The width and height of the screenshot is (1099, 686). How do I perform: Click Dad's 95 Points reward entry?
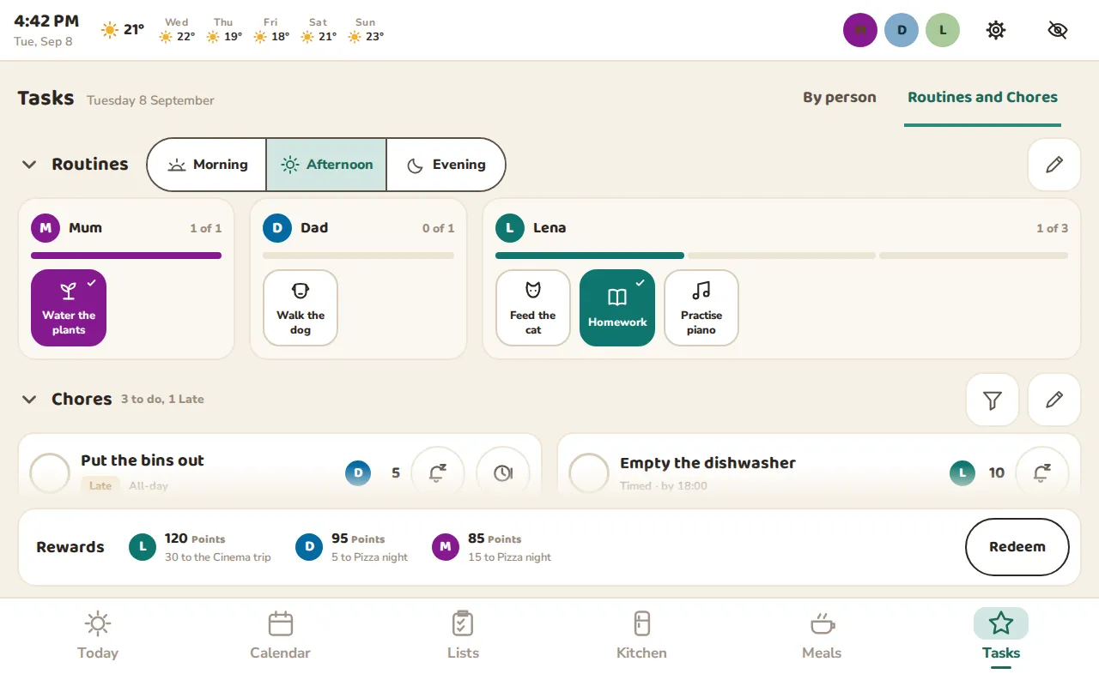tap(352, 547)
